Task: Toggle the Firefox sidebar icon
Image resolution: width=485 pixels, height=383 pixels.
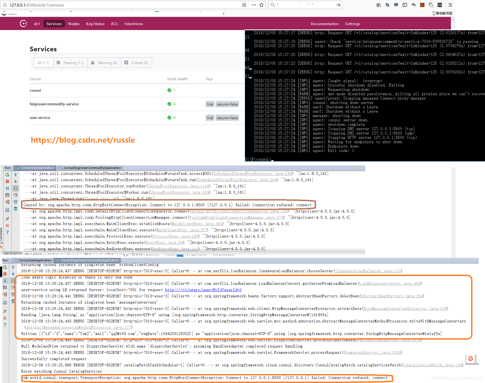Action: click(x=405, y=5)
